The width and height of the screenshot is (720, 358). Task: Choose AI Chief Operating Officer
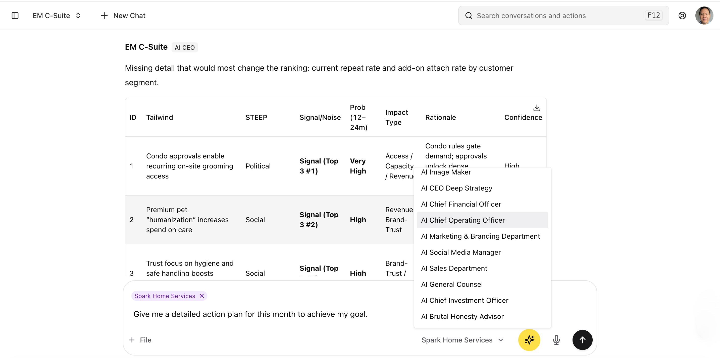coord(482,220)
